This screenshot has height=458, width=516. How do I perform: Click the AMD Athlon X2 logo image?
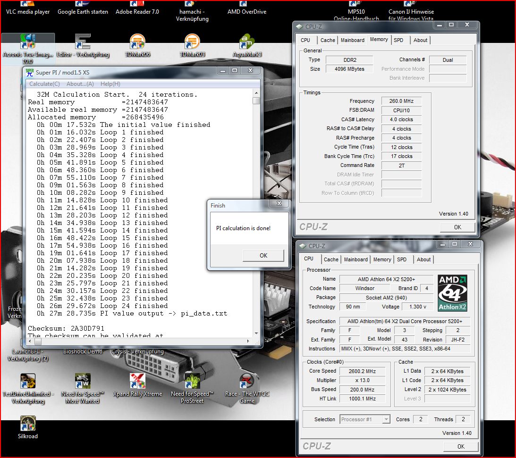coord(452,293)
